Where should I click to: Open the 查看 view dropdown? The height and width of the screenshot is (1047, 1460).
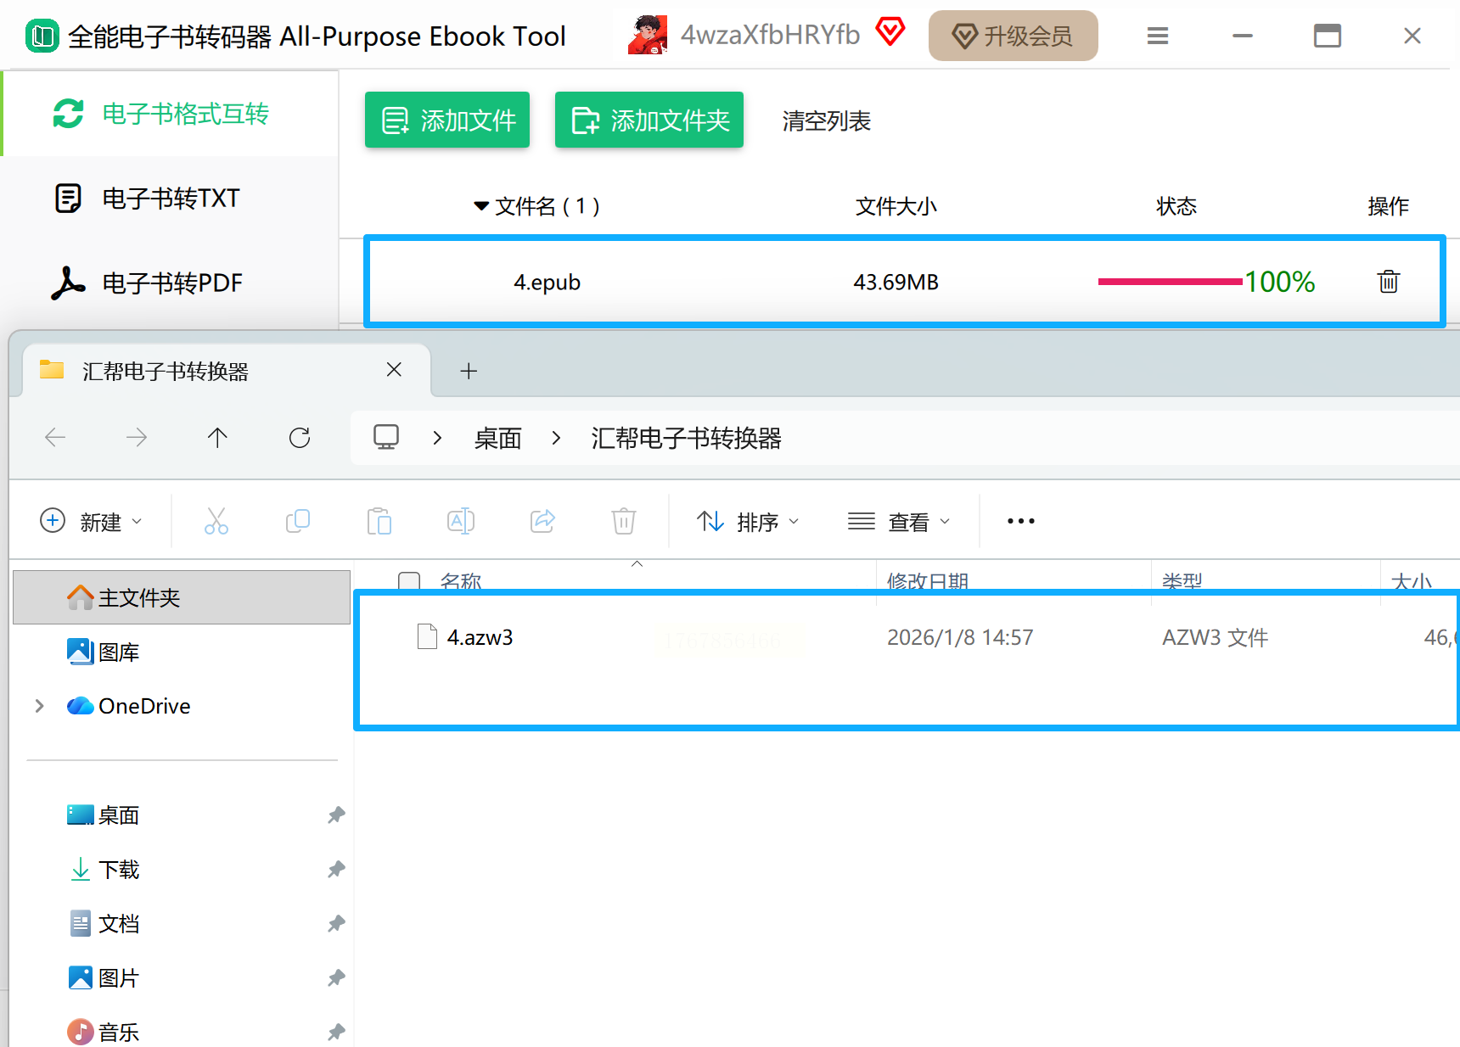coord(899,522)
